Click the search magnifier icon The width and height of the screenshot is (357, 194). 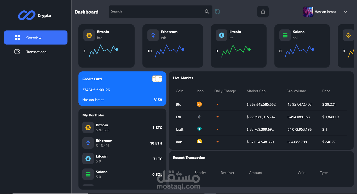pyautogui.click(x=207, y=11)
